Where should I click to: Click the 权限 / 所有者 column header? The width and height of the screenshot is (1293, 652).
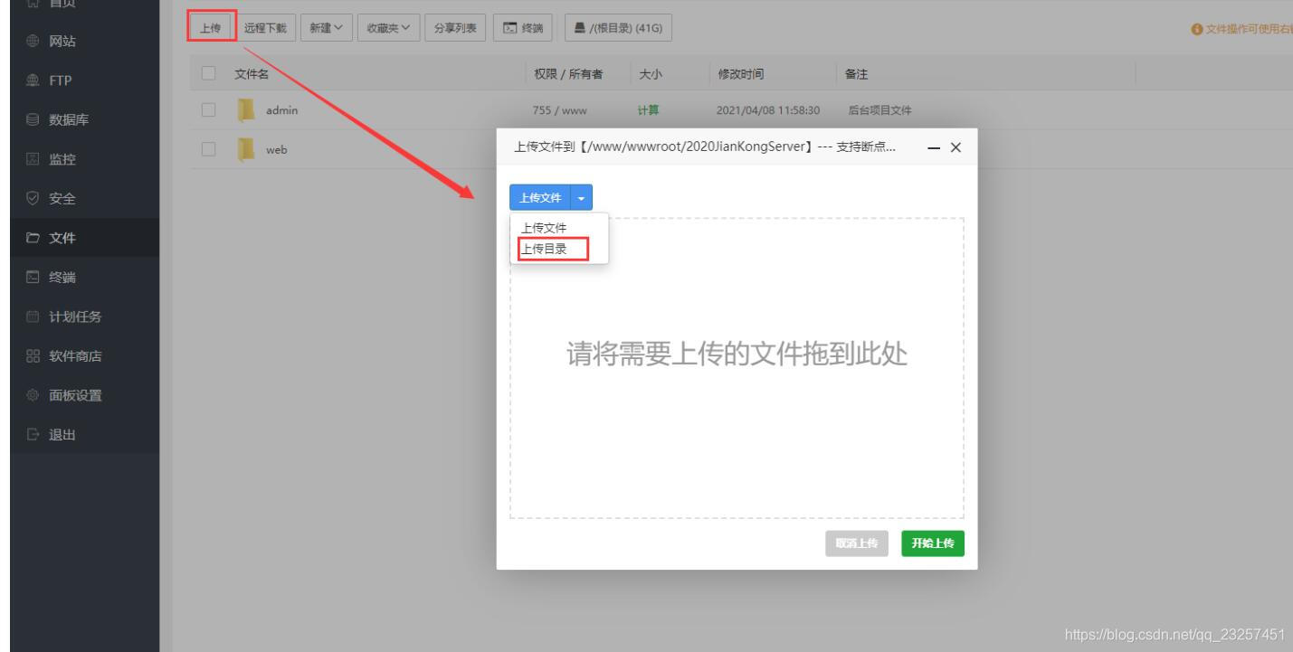point(569,74)
